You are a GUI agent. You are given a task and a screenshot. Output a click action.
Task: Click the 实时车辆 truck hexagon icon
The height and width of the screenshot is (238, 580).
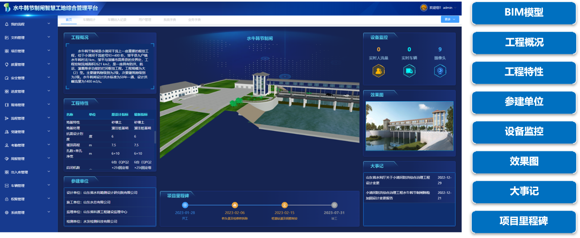409,71
